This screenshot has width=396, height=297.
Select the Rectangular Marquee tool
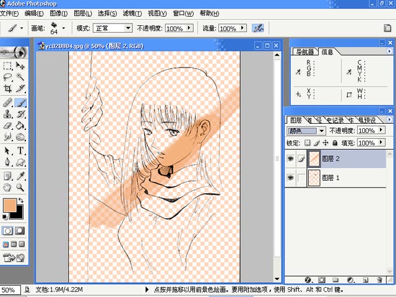(x=7, y=66)
